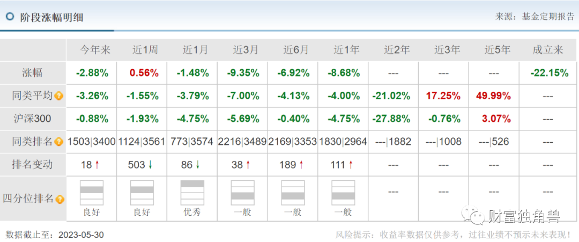Click the help icon beside 四分位排名
The image size is (579, 242).
[59, 199]
